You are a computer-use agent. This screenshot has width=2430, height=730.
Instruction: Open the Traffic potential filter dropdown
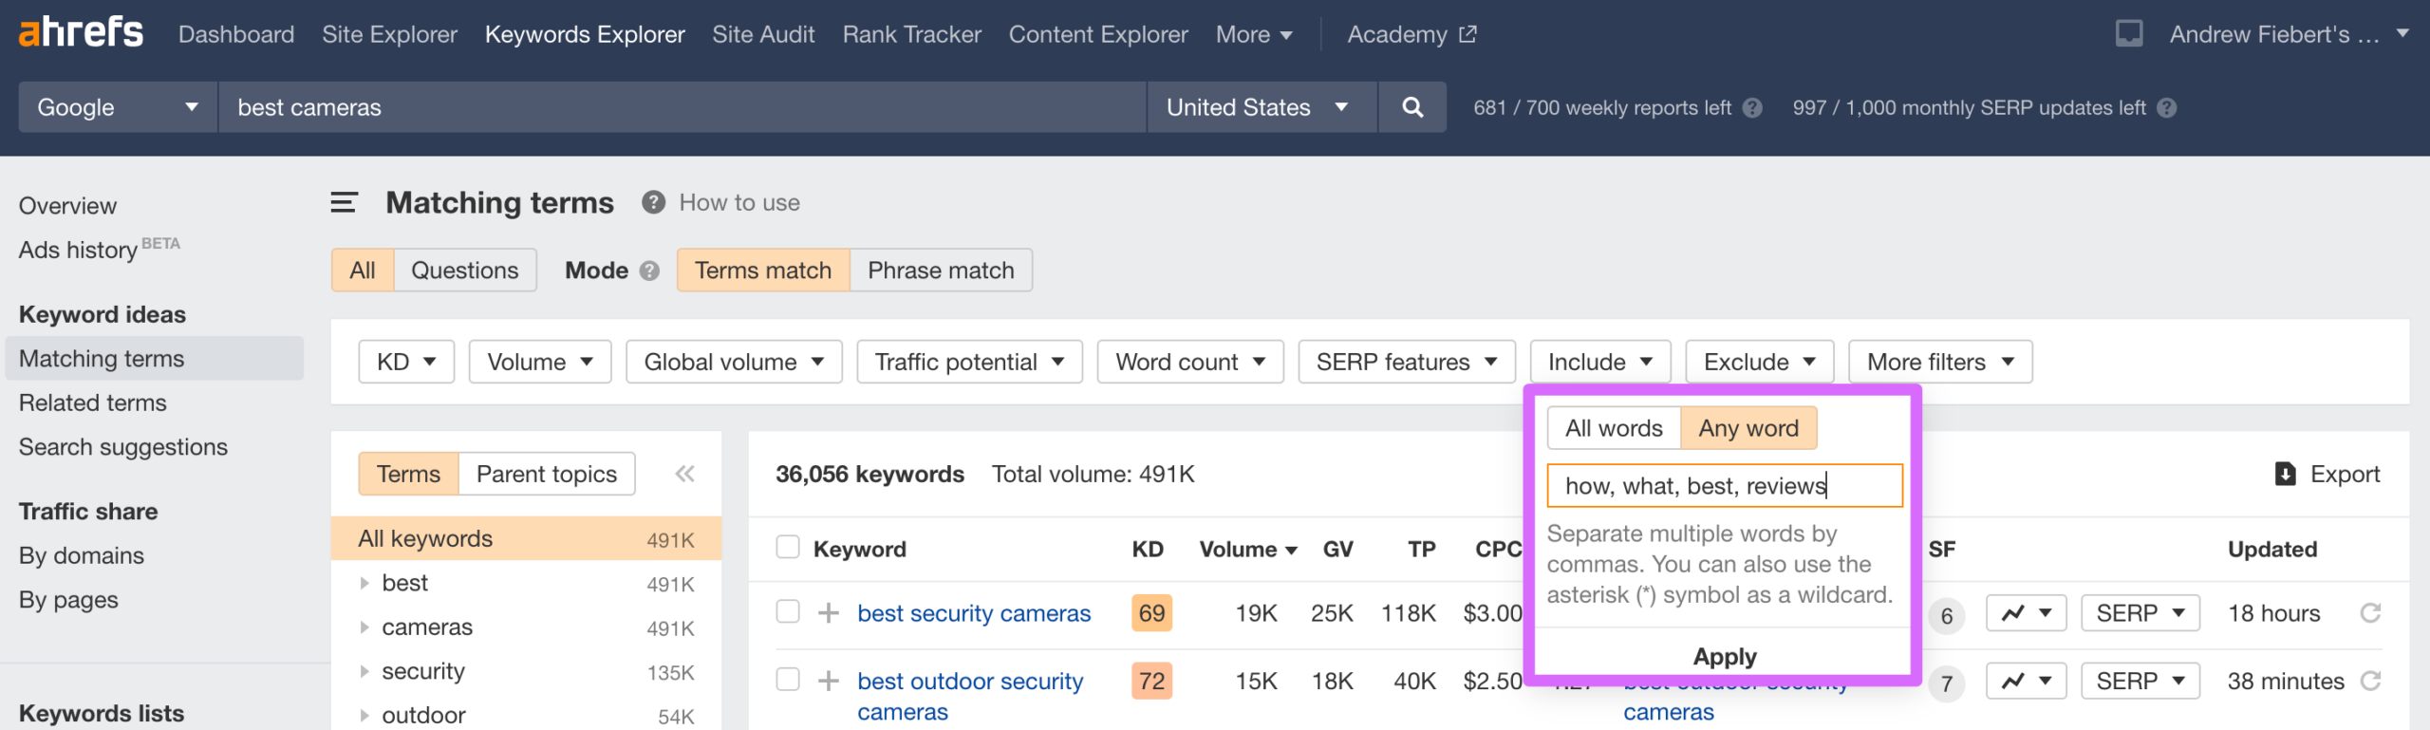969,362
